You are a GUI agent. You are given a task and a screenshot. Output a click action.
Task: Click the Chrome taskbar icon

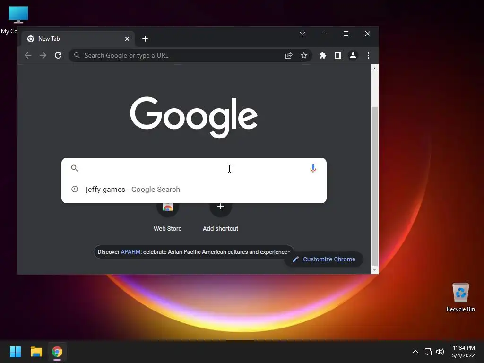point(57,352)
